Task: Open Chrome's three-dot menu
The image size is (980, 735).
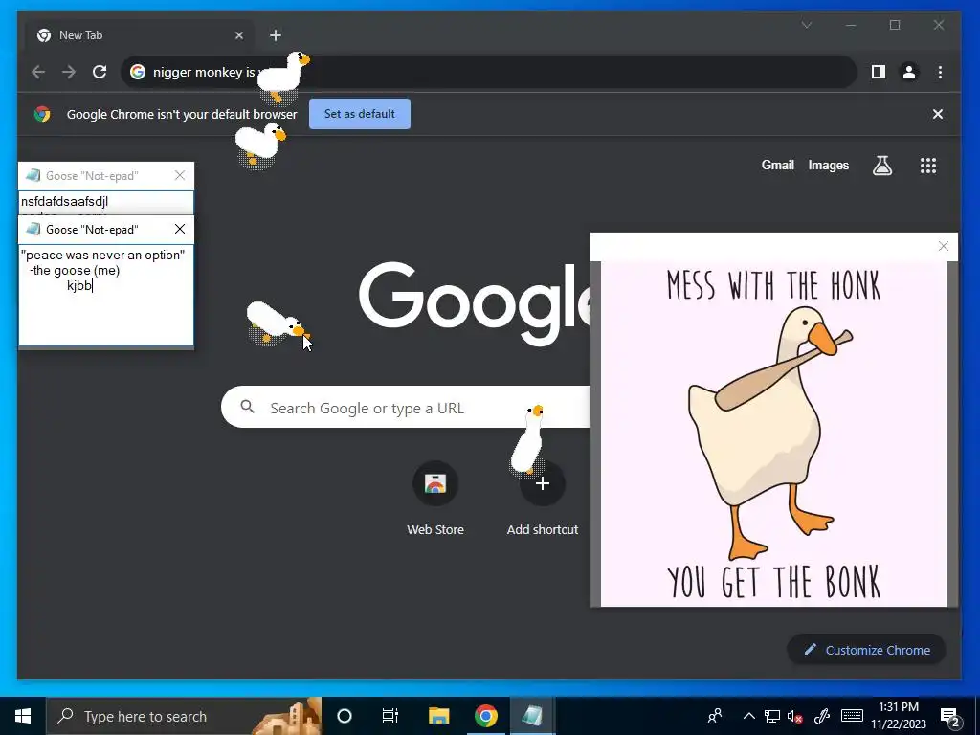Action: click(940, 72)
